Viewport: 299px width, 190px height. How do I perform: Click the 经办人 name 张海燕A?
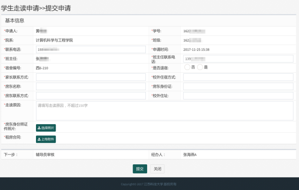190,154
